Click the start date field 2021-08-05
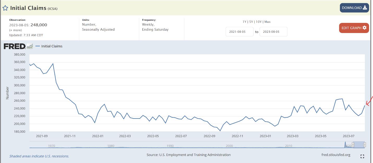The height and width of the screenshot is (163, 373). pos(239,32)
